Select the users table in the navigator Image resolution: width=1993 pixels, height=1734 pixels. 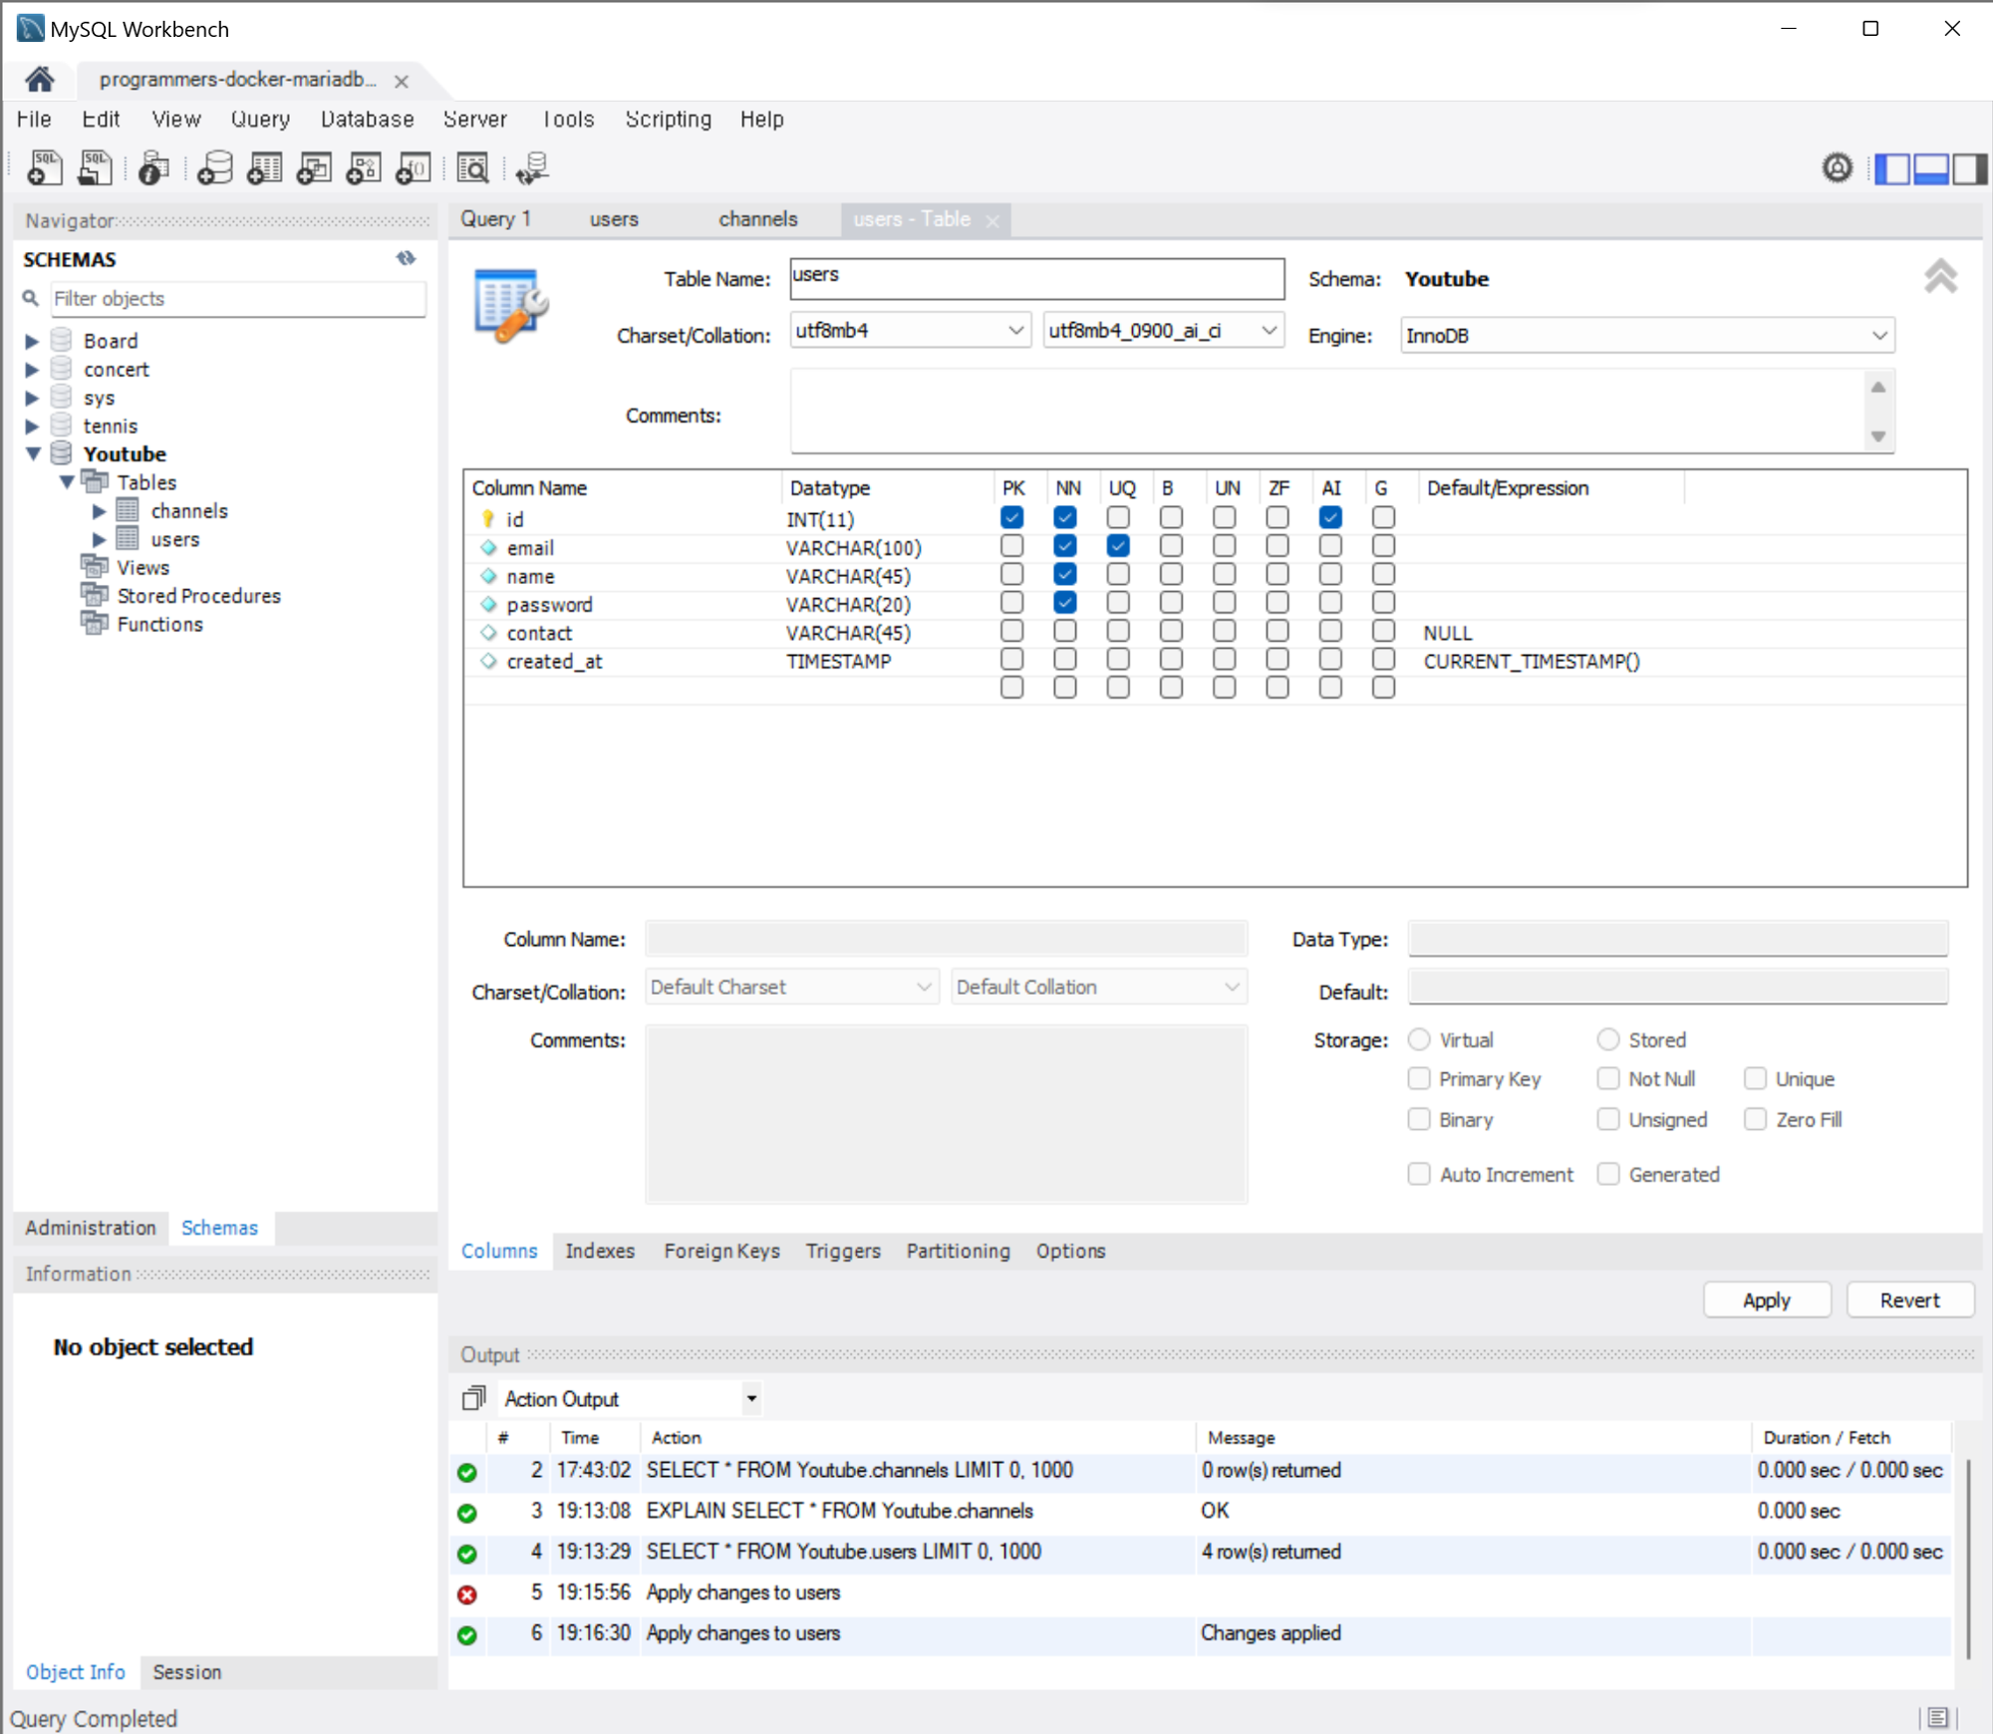pos(175,539)
